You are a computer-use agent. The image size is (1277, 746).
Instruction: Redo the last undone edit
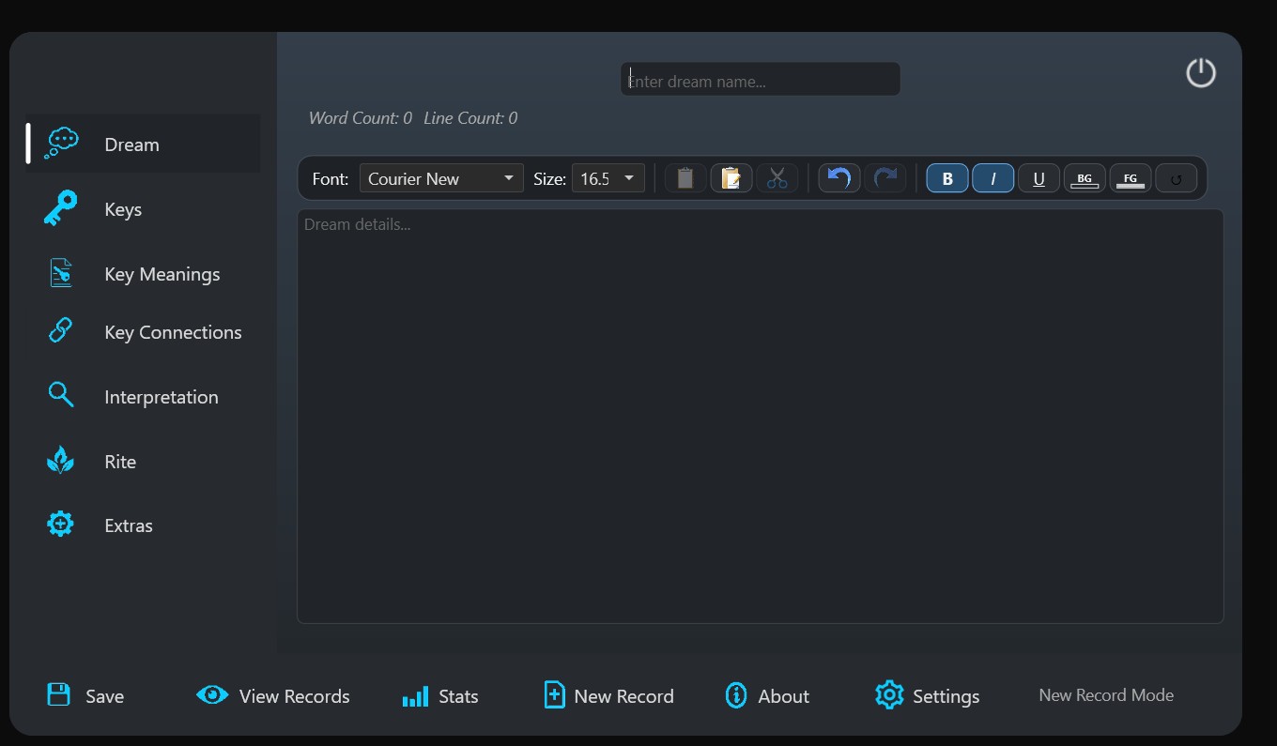click(885, 178)
